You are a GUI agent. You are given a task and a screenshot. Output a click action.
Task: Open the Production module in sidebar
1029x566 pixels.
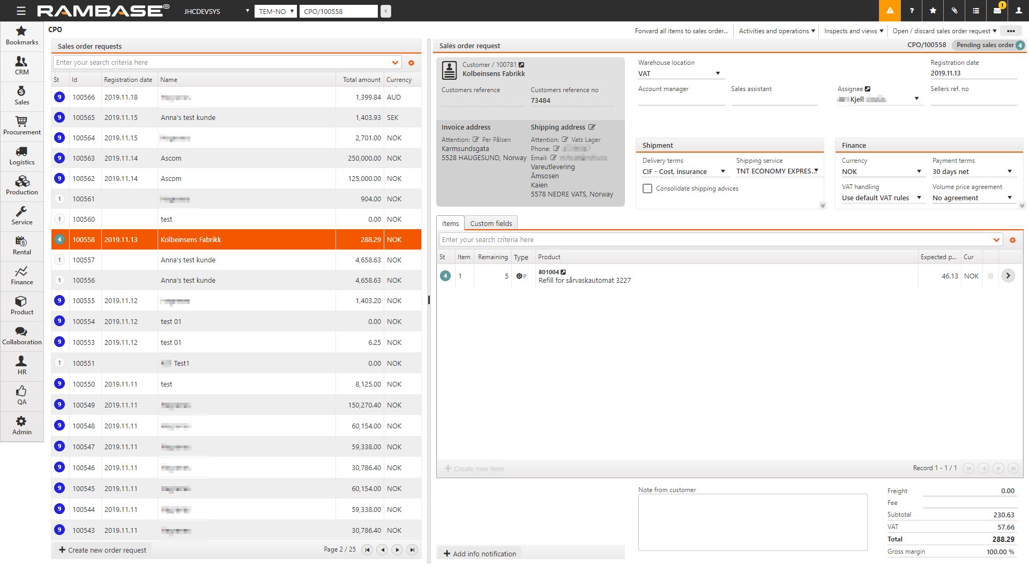21,186
